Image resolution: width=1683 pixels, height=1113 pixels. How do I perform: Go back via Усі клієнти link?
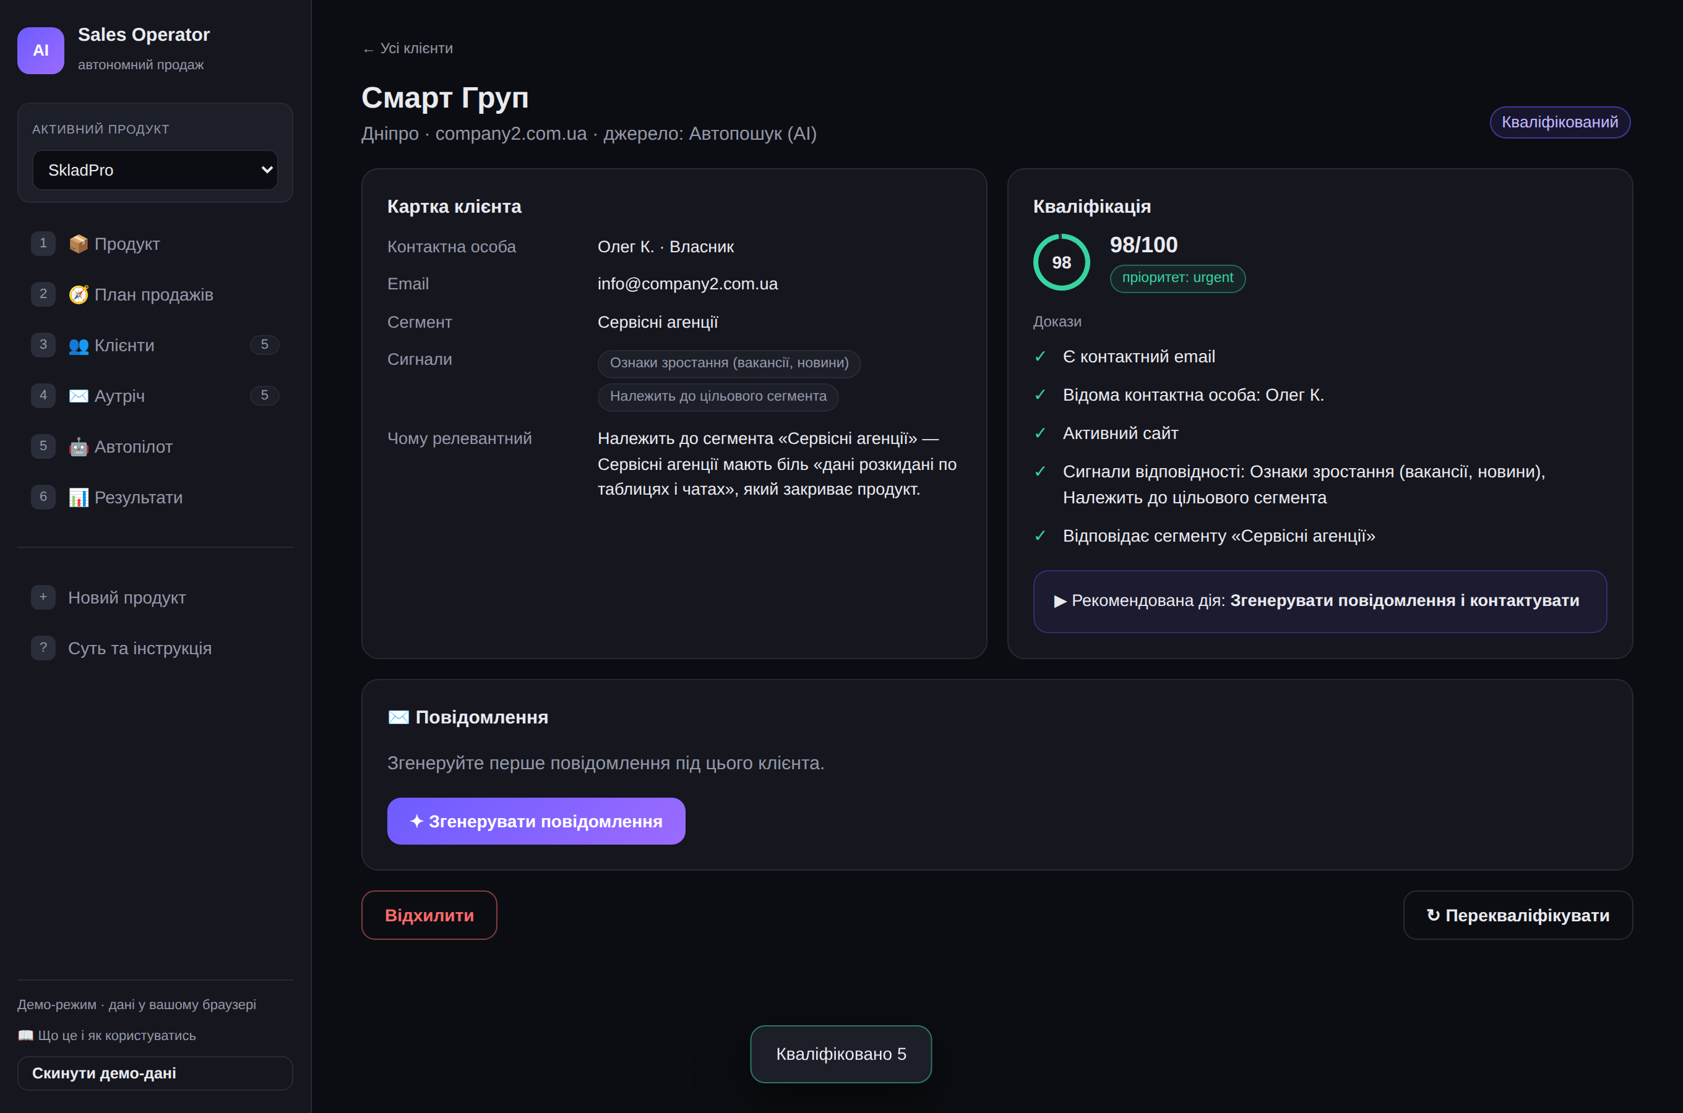[408, 48]
